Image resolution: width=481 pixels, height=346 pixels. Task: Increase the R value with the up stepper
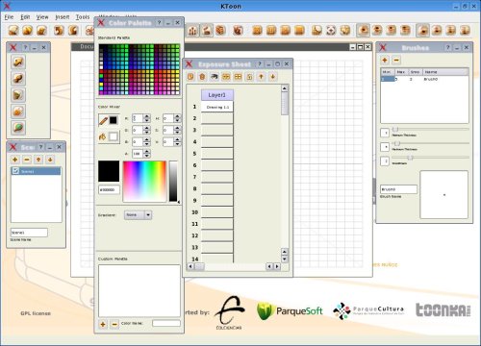146,116
